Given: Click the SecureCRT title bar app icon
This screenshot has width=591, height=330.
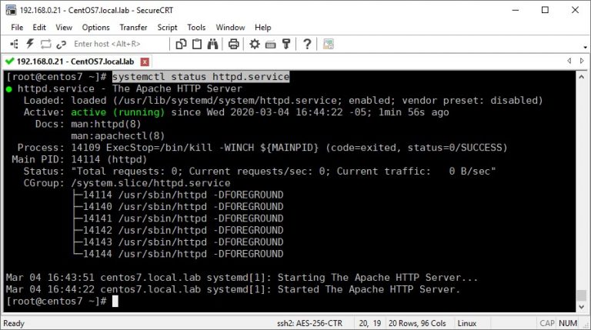Looking at the screenshot, I should (11, 10).
